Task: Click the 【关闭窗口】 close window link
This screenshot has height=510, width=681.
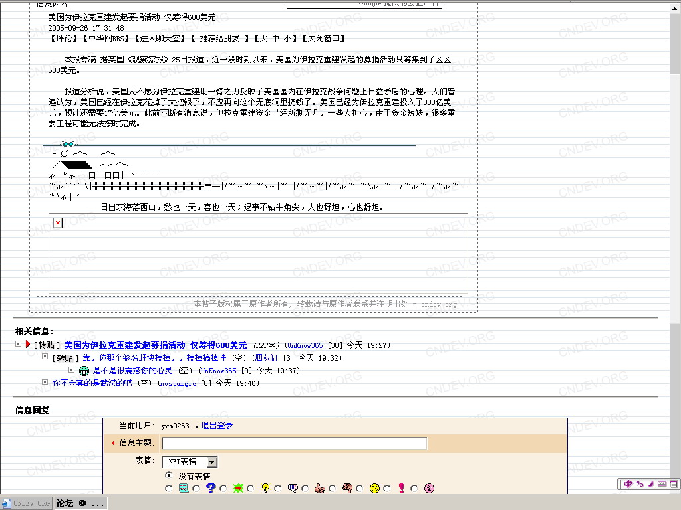Action: 324,38
